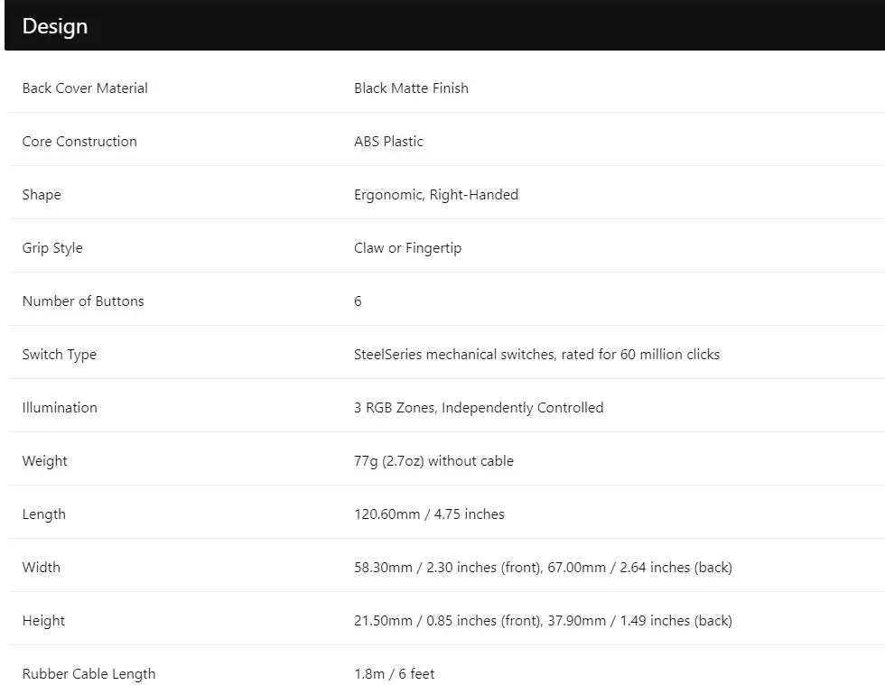The height and width of the screenshot is (685, 885).
Task: Select the Switch Type label
Action: coord(60,355)
